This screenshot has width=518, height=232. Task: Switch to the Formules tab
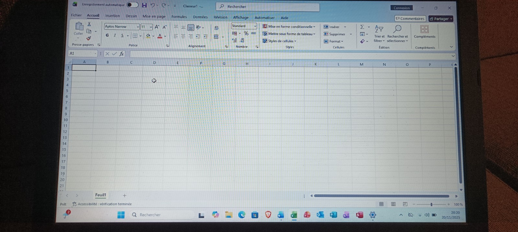[x=179, y=17]
